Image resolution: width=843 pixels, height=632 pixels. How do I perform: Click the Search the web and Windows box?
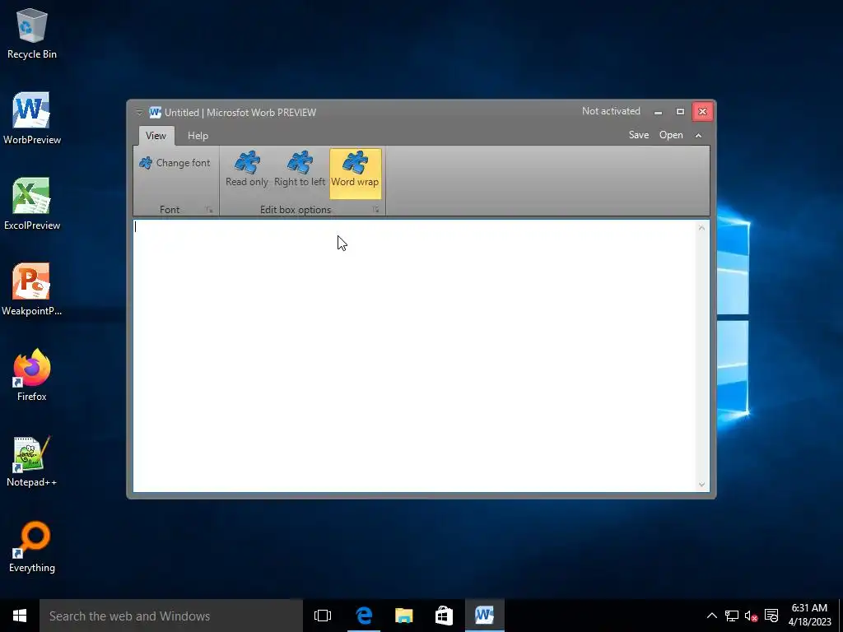[171, 616]
